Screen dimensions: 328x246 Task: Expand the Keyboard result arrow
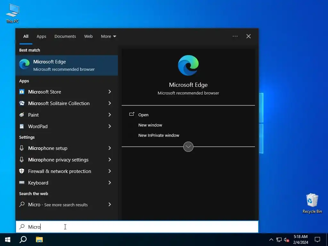(110, 183)
